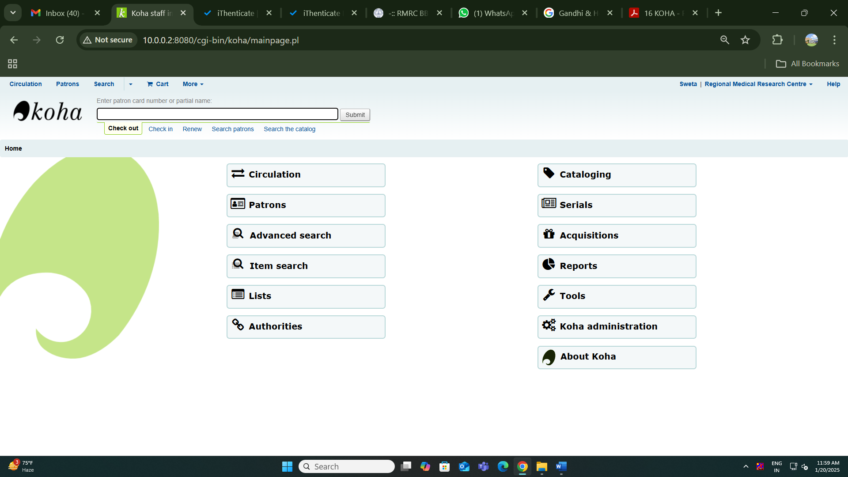Switch to the Check in tab
This screenshot has width=848, height=477.
[x=160, y=129]
